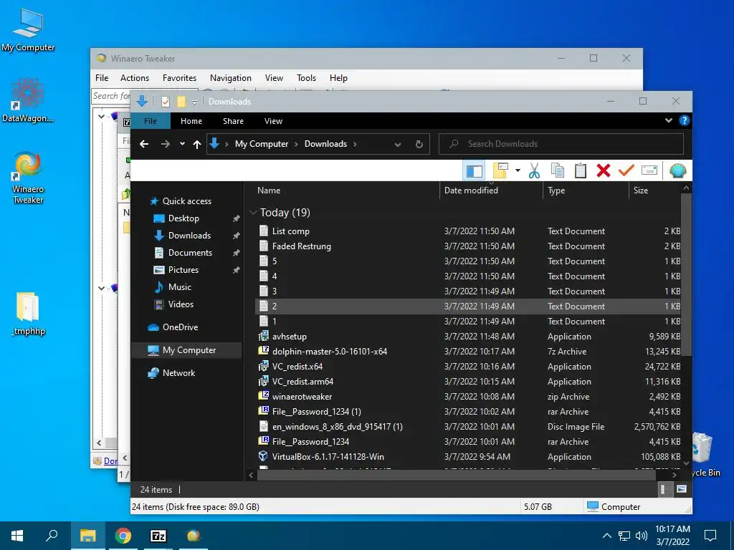Click the Classic Shell settings icon
Image resolution: width=734 pixels, height=550 pixels.
tap(677, 170)
